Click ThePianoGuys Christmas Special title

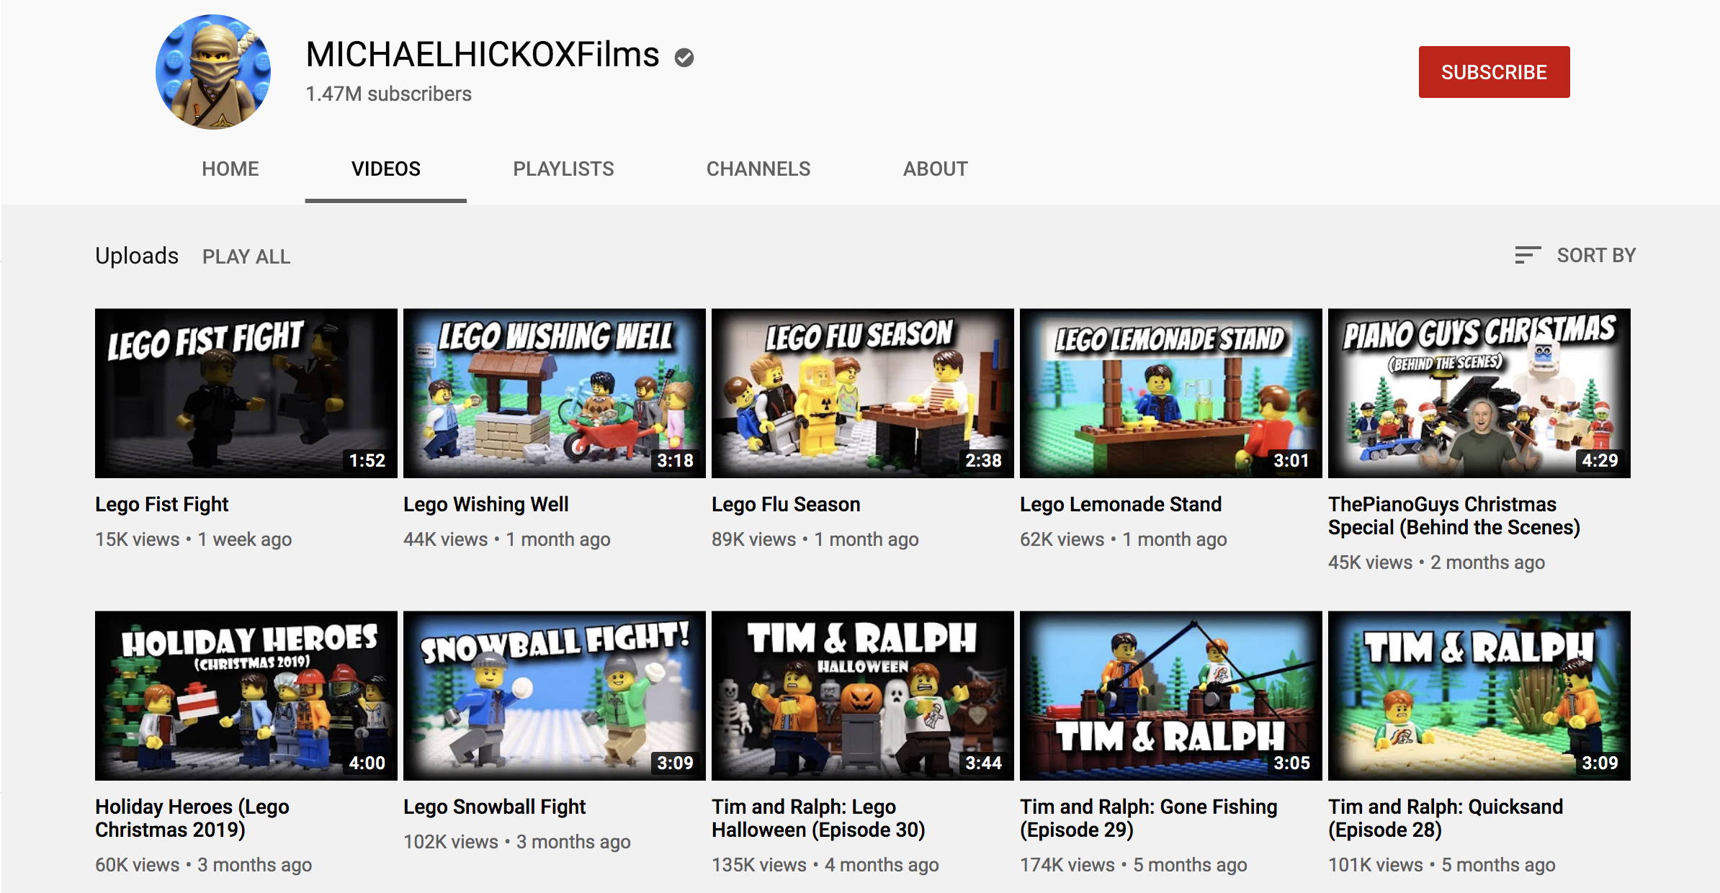[1454, 516]
